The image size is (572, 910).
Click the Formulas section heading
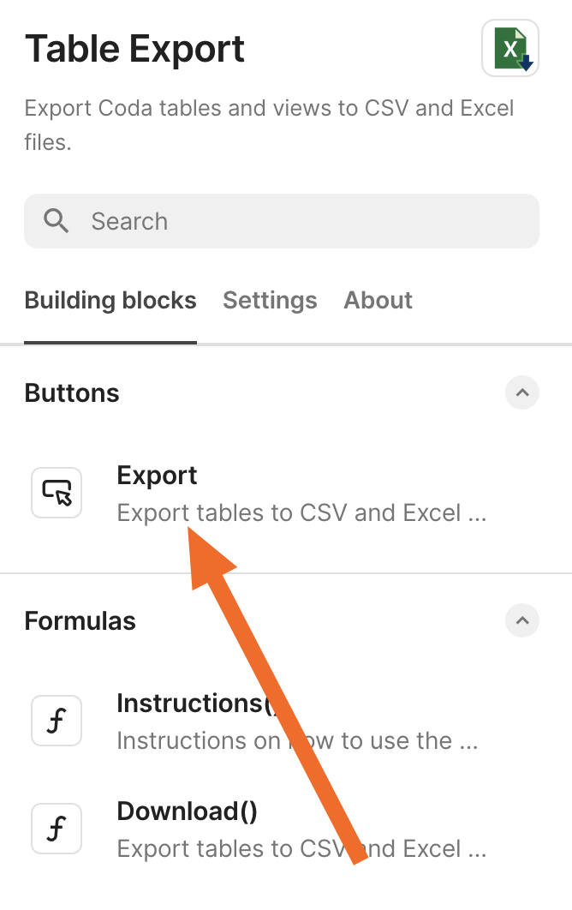(x=80, y=620)
